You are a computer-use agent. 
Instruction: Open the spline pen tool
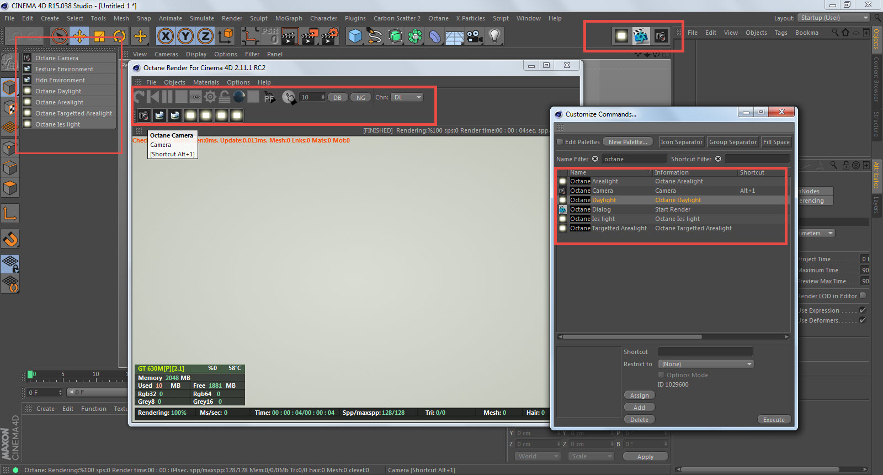click(375, 36)
